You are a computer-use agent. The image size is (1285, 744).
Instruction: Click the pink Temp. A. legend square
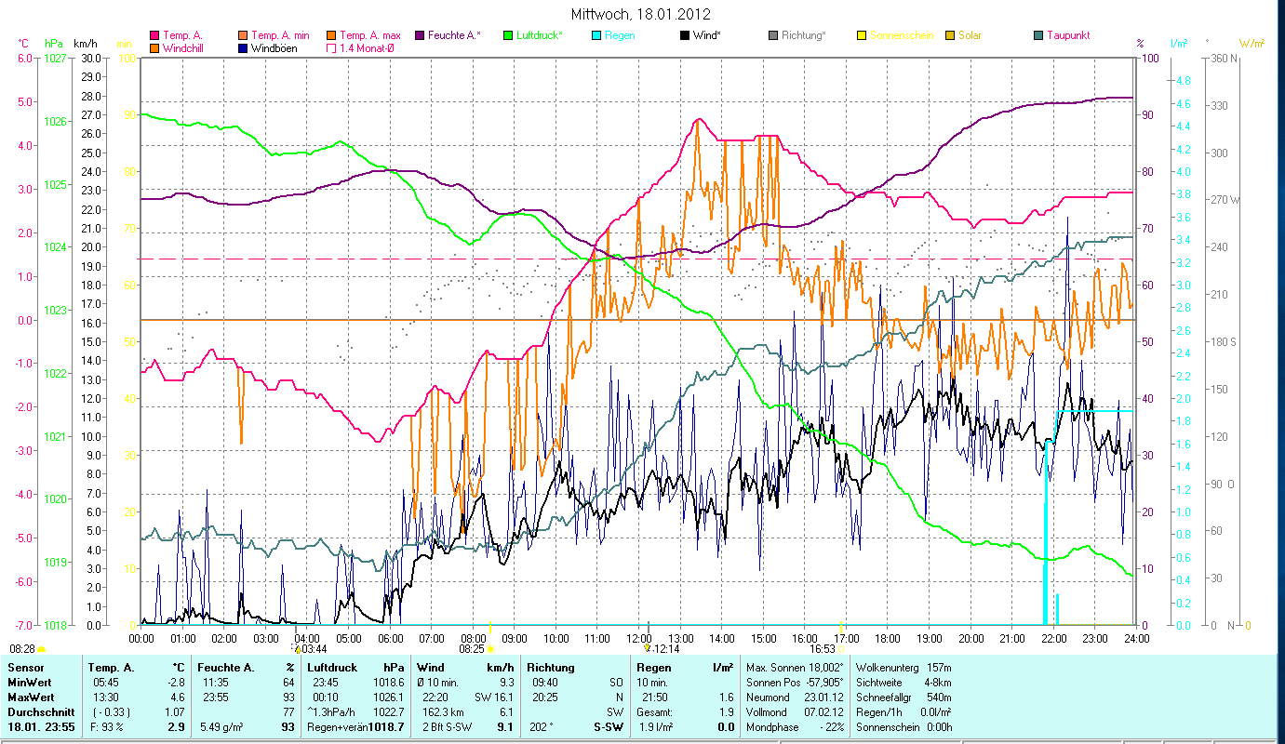pyautogui.click(x=155, y=35)
